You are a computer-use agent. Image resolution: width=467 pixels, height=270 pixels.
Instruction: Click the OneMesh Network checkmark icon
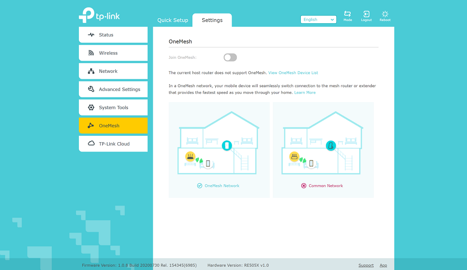[199, 186]
